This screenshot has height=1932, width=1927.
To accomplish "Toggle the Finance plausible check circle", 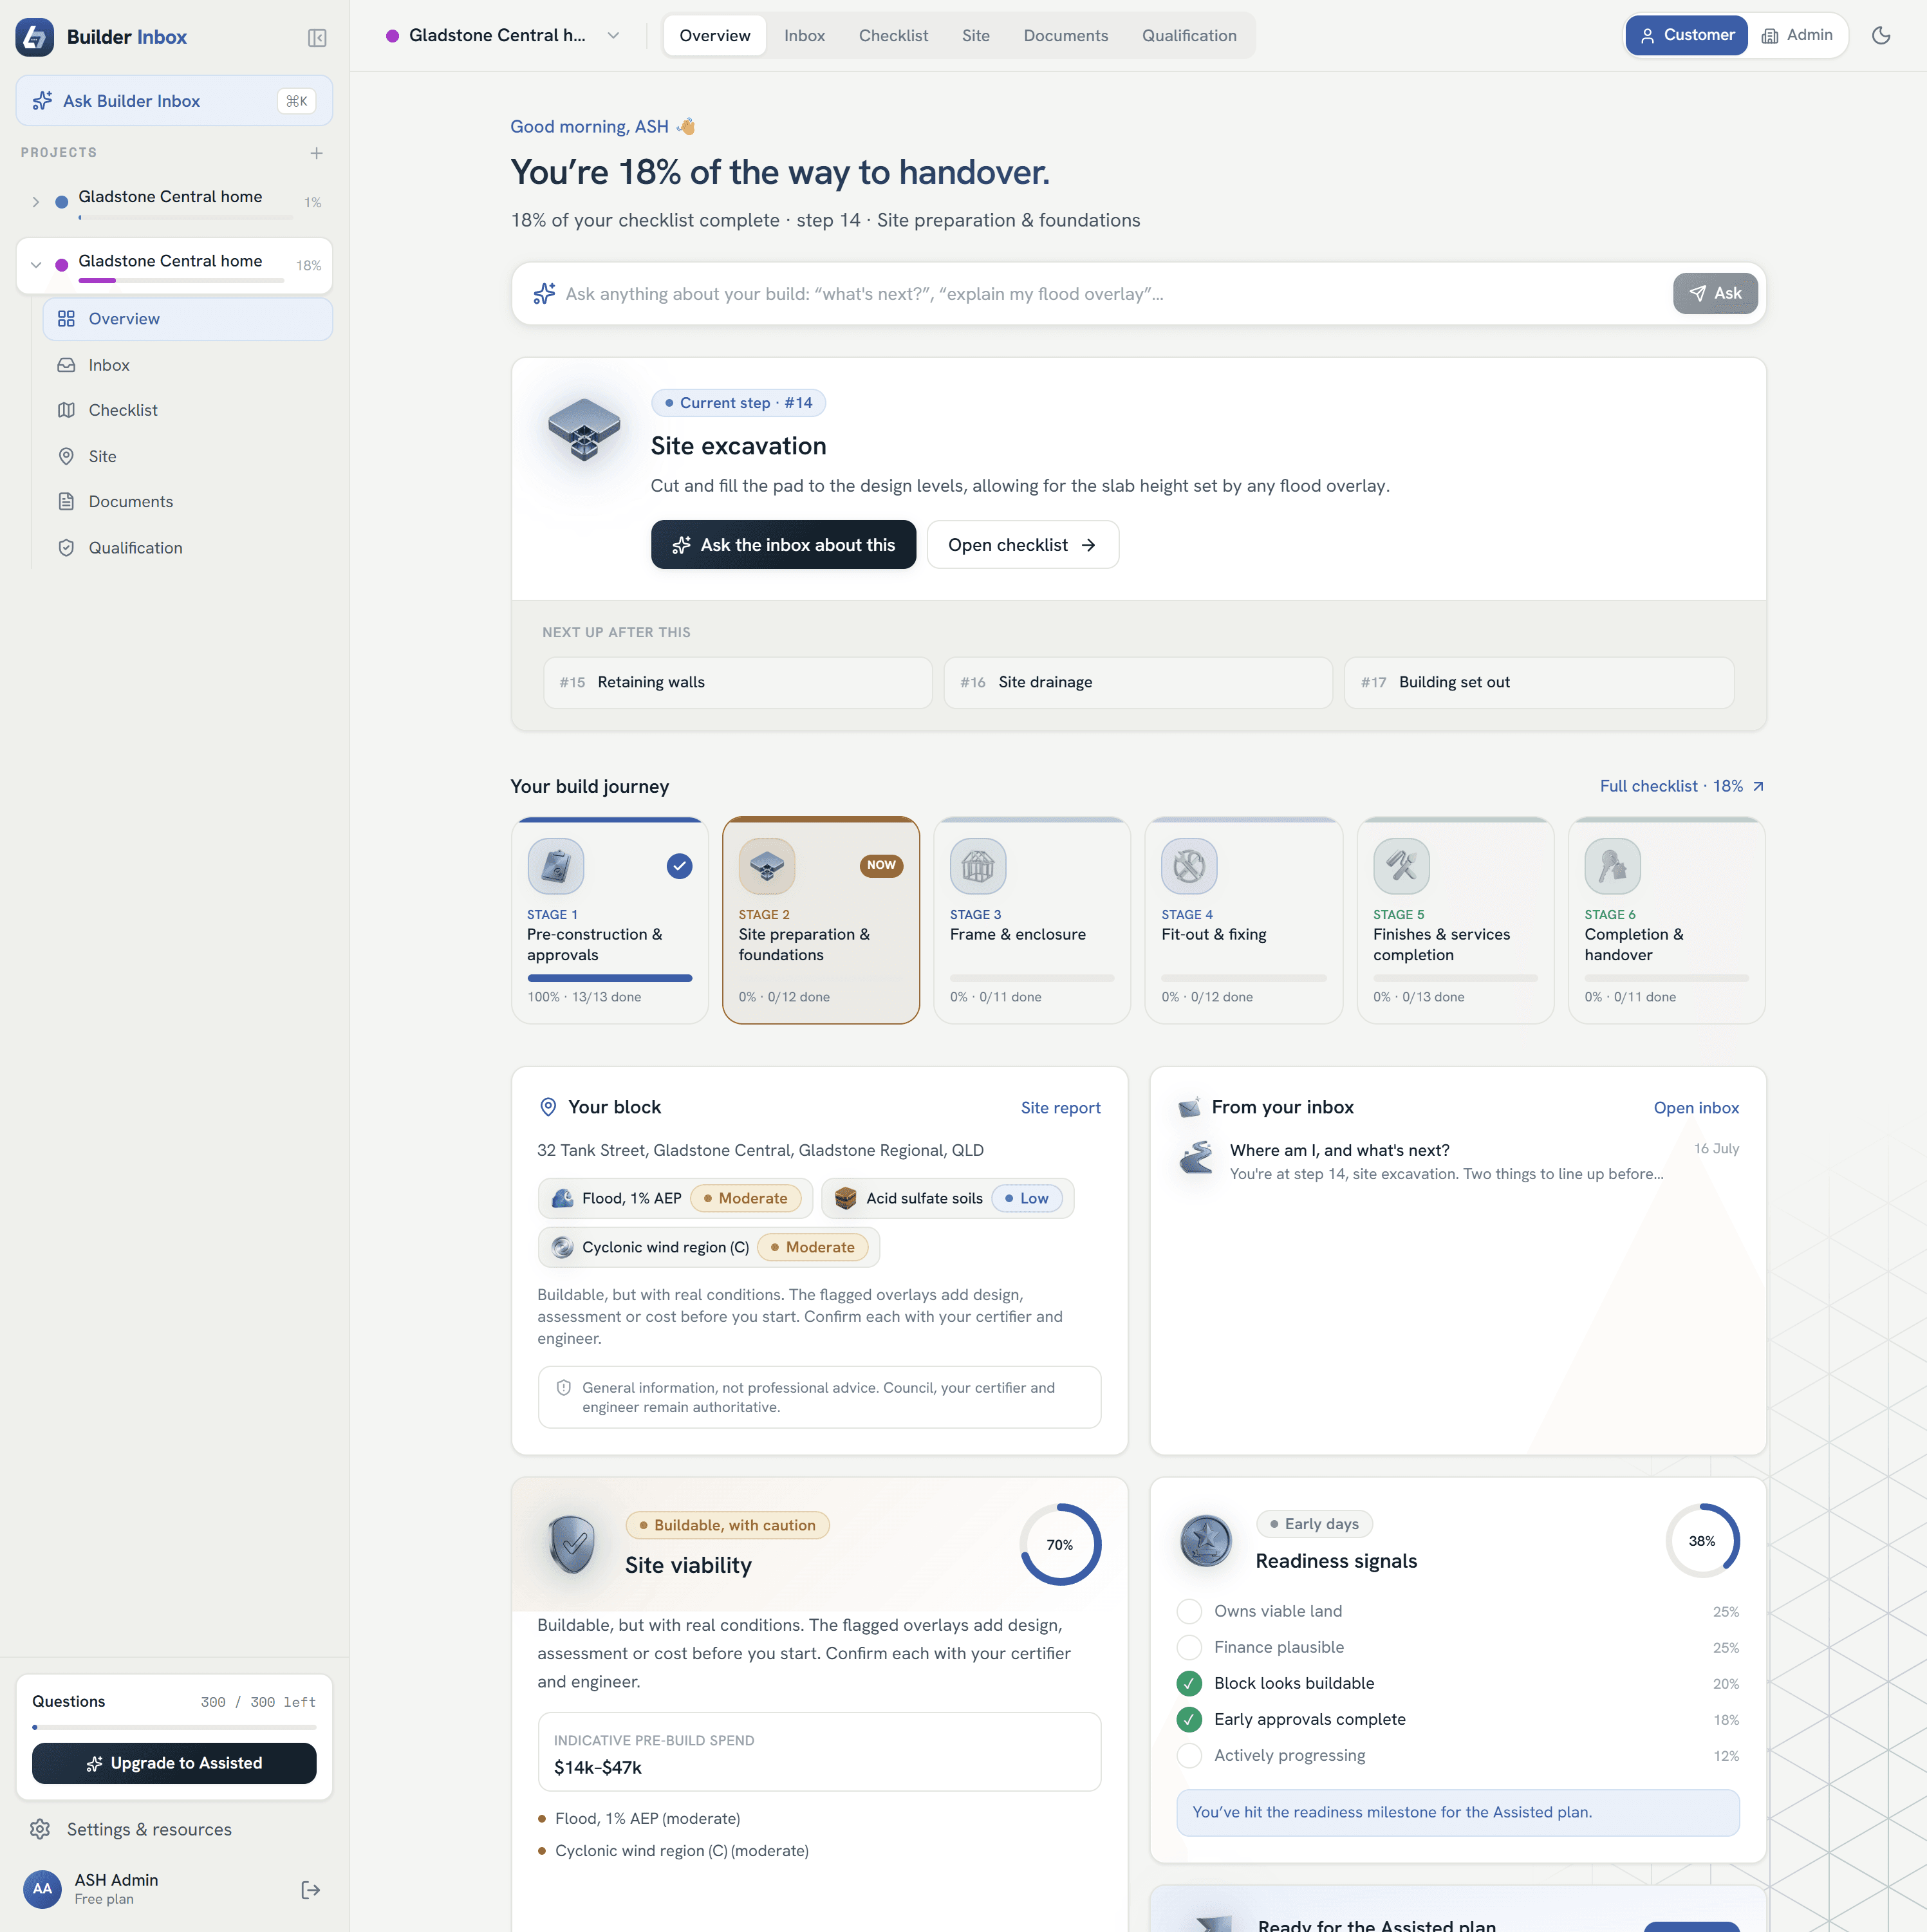I will (x=1189, y=1647).
